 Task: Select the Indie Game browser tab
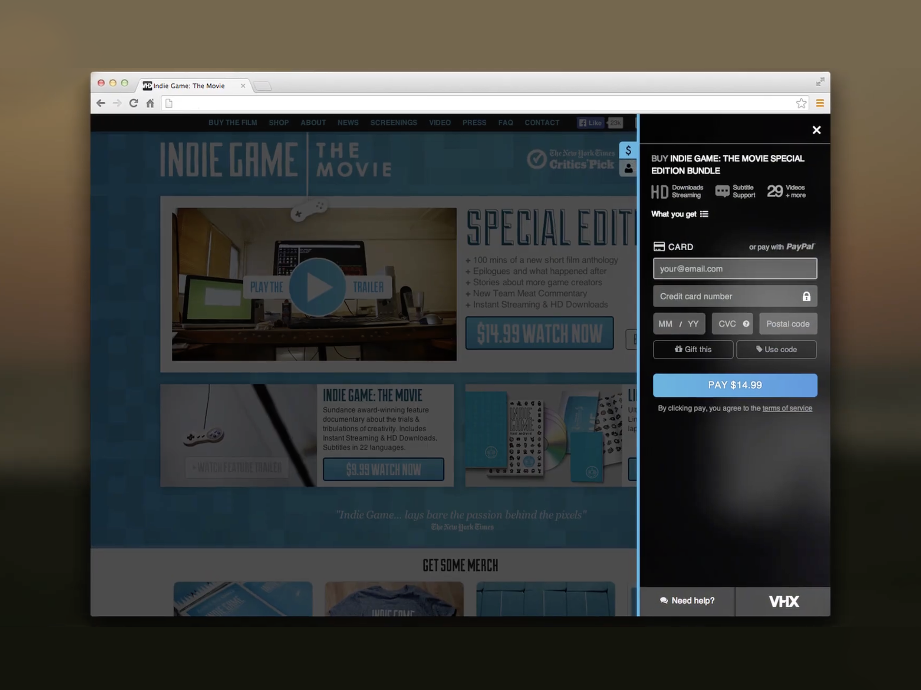coord(190,86)
